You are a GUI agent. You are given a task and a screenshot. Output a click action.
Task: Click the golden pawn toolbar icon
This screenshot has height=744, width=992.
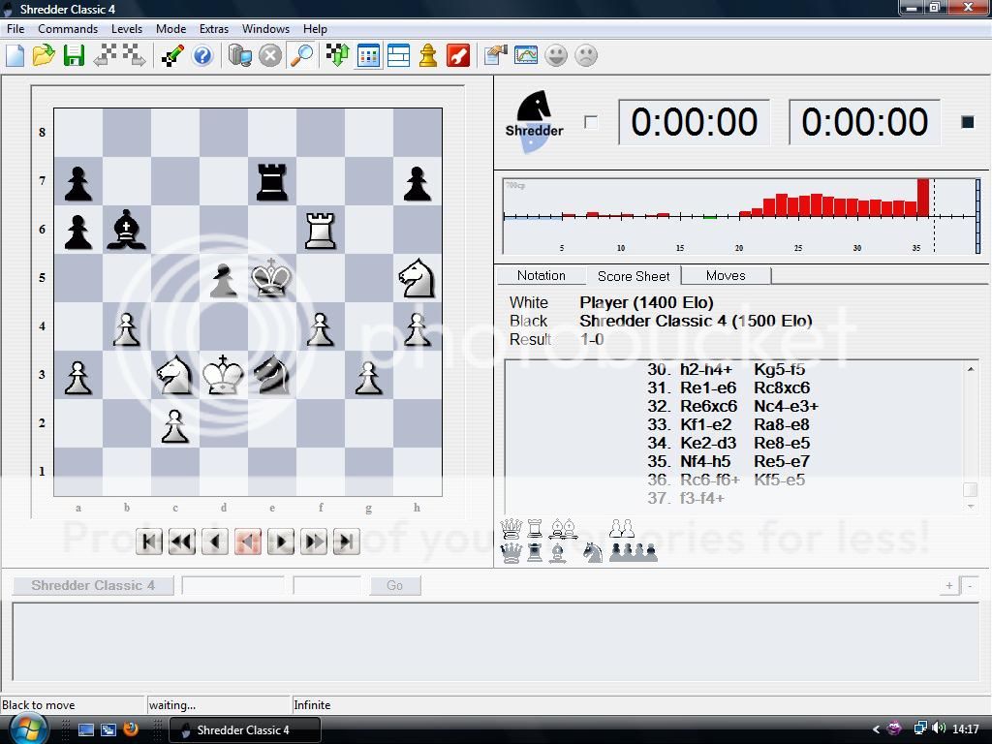point(428,55)
